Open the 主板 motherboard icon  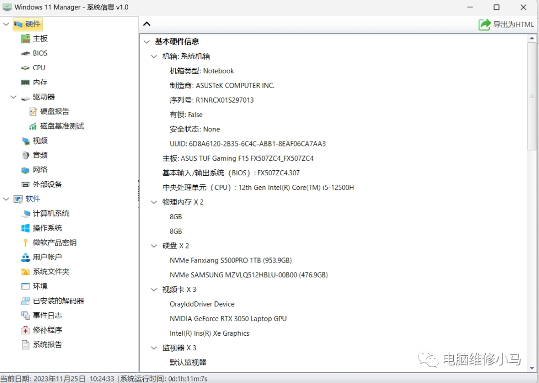pyautogui.click(x=25, y=38)
